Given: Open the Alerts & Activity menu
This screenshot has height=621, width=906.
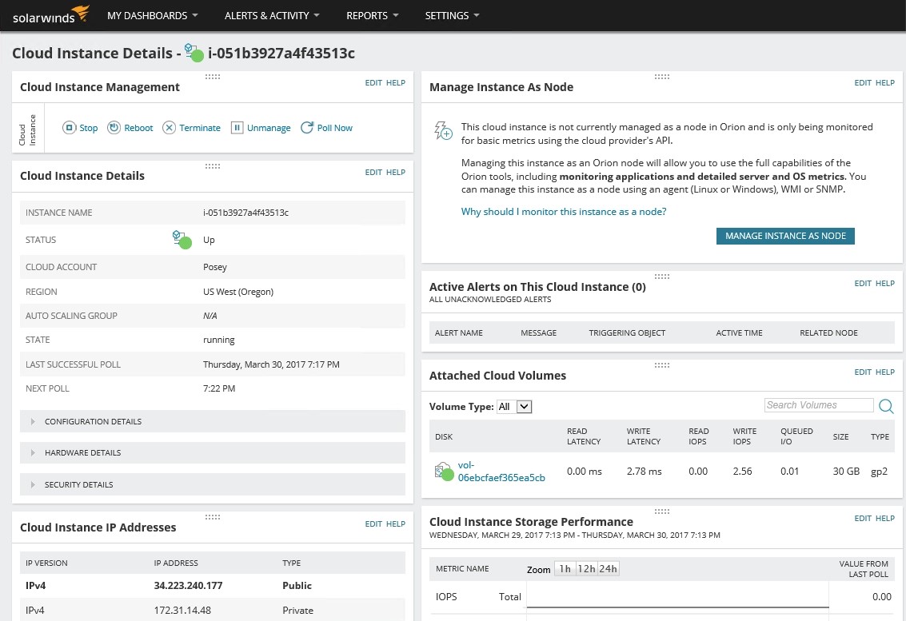Looking at the screenshot, I should [x=272, y=16].
